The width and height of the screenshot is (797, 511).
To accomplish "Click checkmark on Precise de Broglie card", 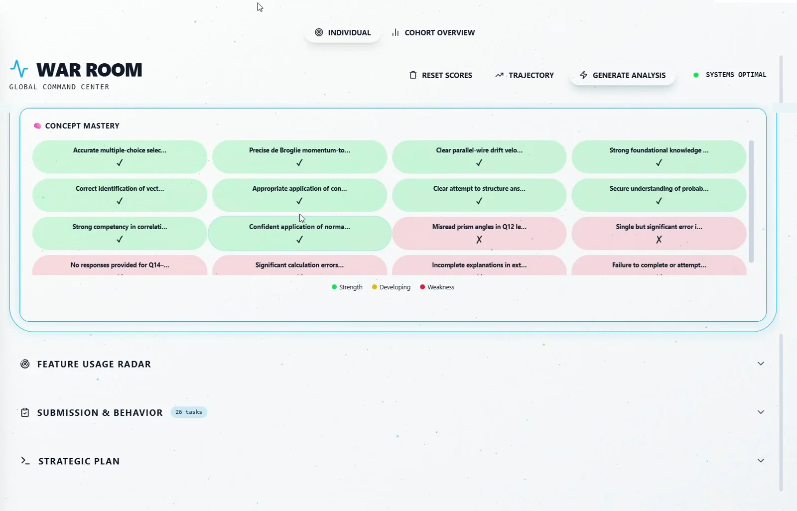I will [299, 163].
